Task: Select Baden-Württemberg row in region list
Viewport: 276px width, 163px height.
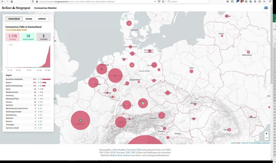Action: pyautogui.click(x=28, y=86)
